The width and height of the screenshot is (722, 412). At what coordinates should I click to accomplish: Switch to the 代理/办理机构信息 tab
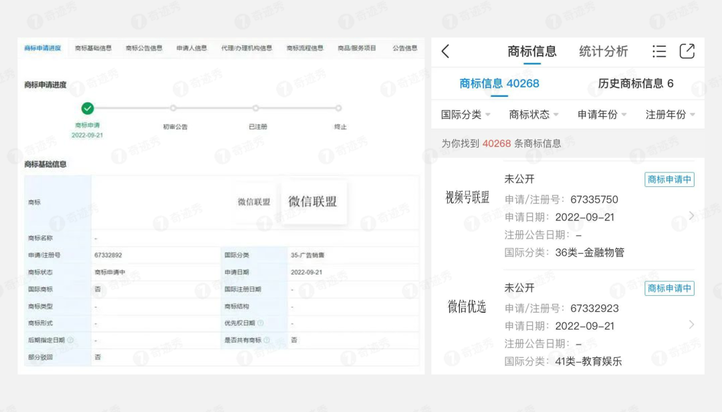246,48
